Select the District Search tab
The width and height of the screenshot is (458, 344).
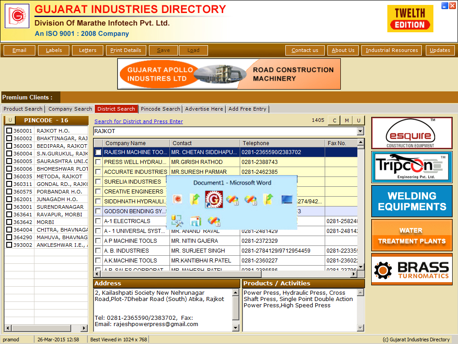116,109
